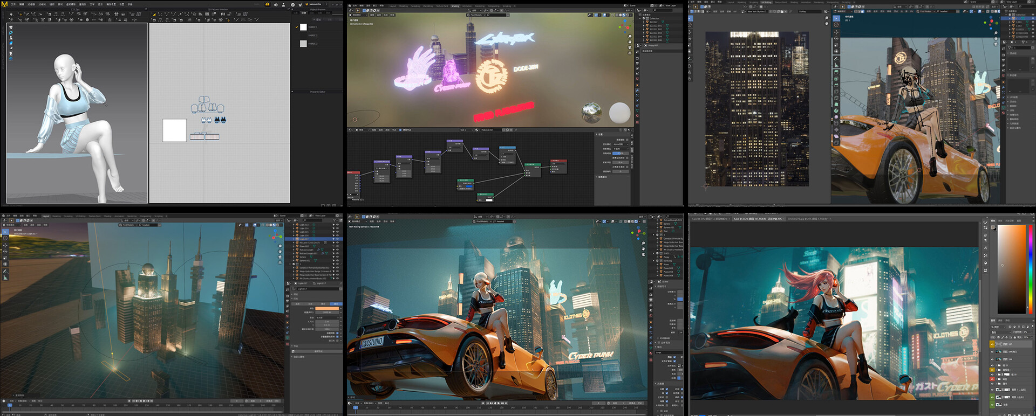Switch to the 通道 channels tab in Photoshop
Screen dimensions: 1036x416
1000,320
